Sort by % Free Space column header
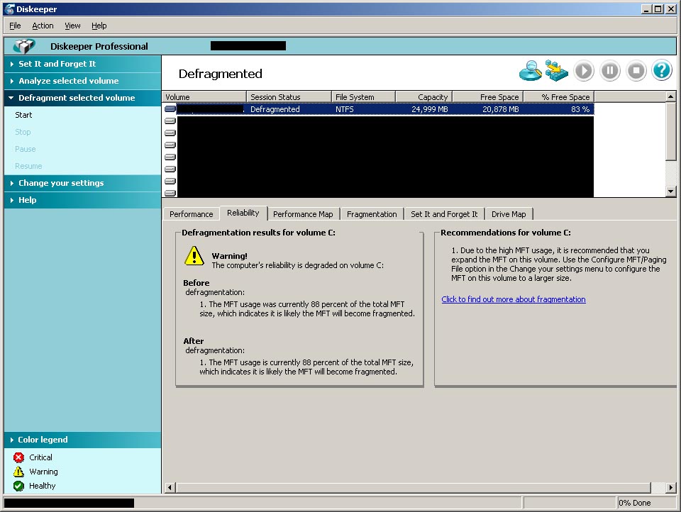 559,97
